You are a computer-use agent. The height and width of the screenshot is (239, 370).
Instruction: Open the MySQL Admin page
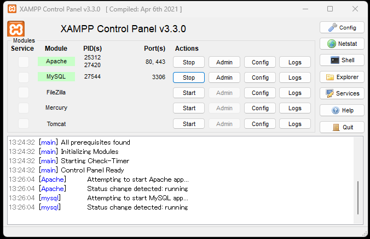tap(224, 77)
